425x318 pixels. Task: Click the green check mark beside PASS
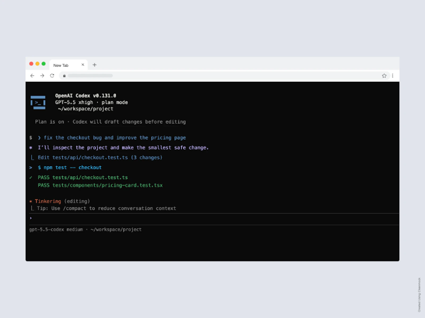[x=31, y=178]
